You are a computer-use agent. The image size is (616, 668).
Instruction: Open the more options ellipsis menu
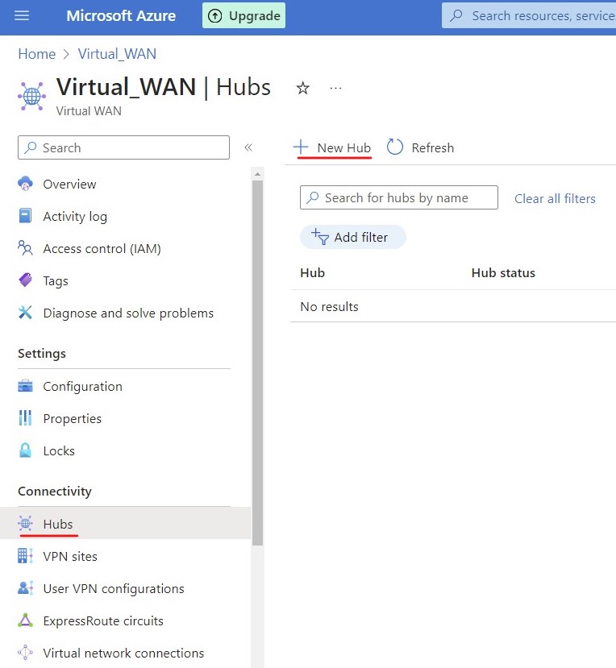point(335,88)
